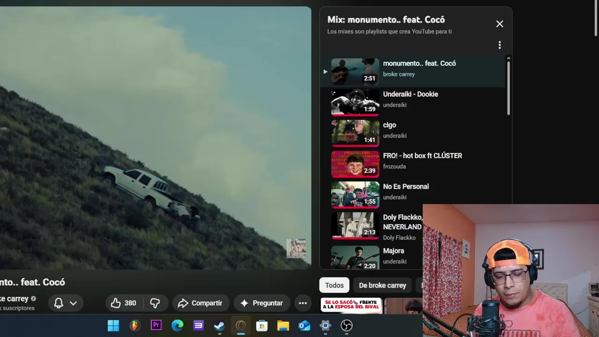Click 'broke carrey' under the first playlist item

click(399, 74)
